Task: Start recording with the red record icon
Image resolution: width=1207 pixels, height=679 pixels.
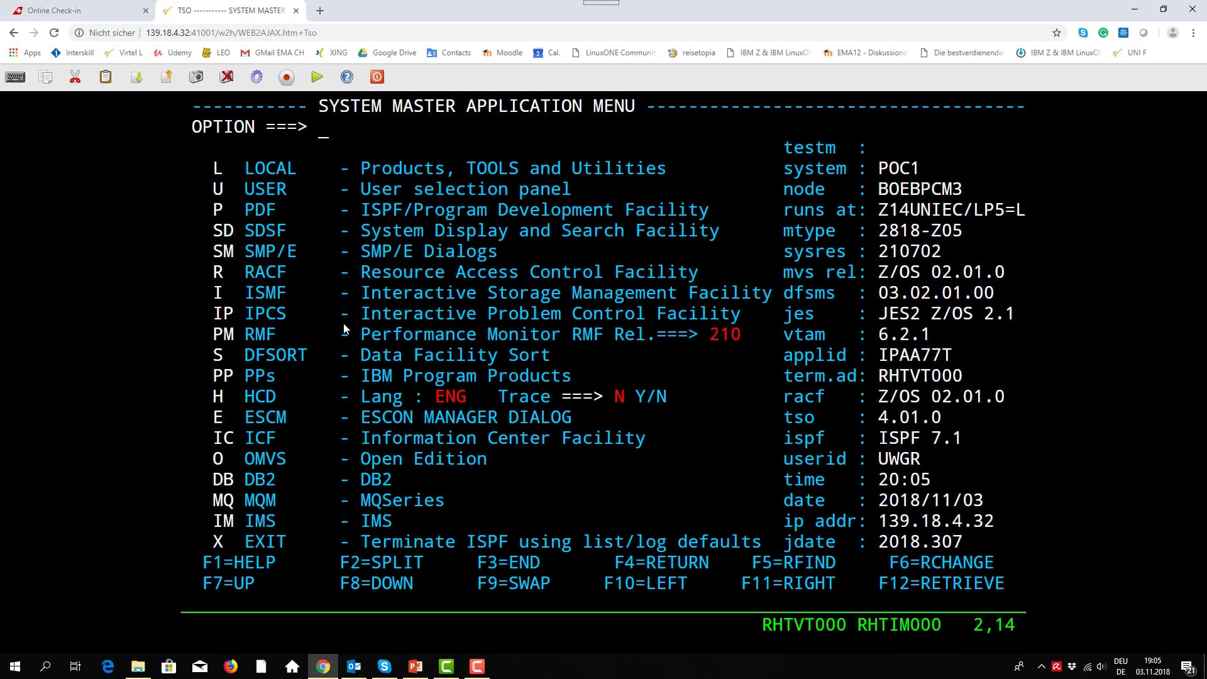Action: (x=287, y=77)
